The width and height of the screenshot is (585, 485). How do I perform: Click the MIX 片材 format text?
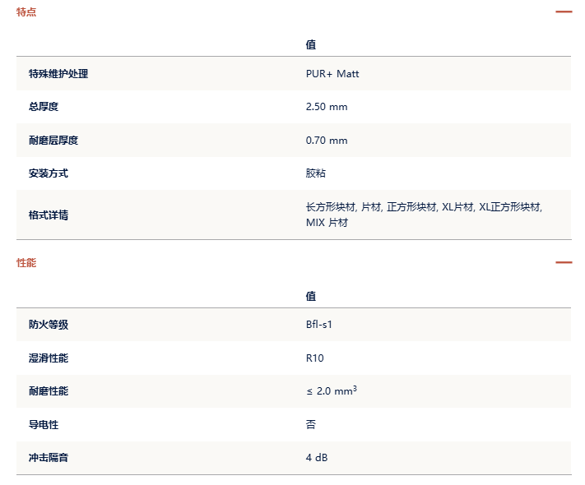click(x=327, y=223)
